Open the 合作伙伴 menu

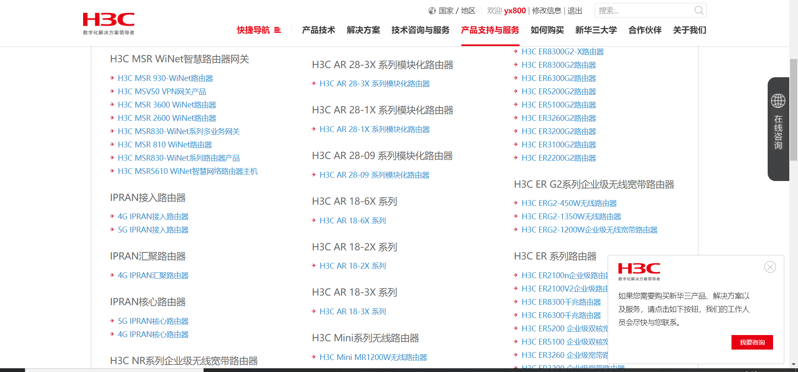click(x=645, y=30)
